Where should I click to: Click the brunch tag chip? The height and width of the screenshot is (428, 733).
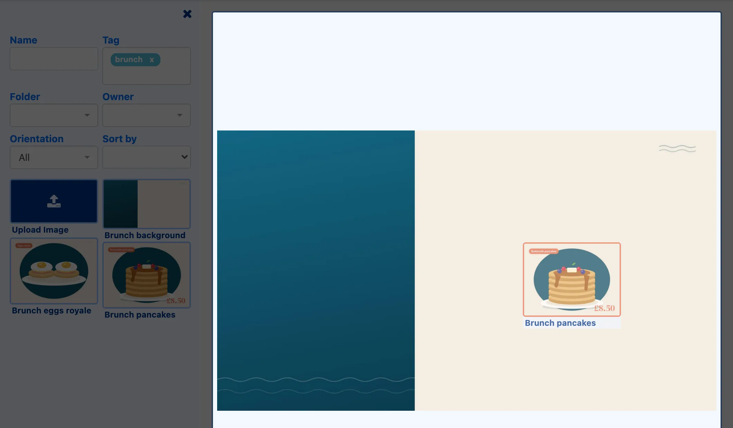point(135,60)
